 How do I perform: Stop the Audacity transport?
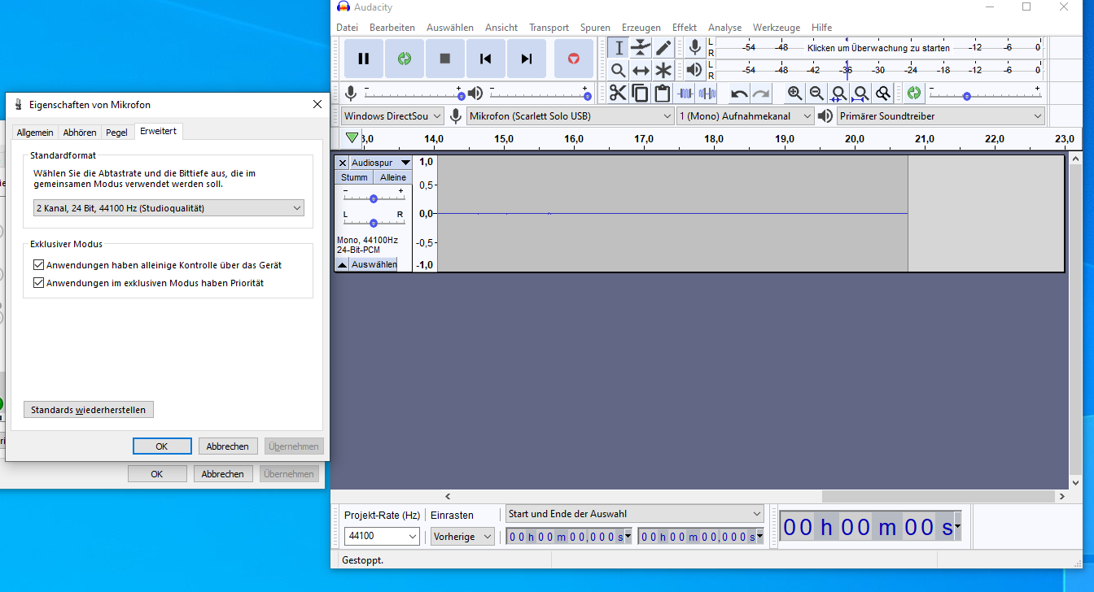click(445, 59)
